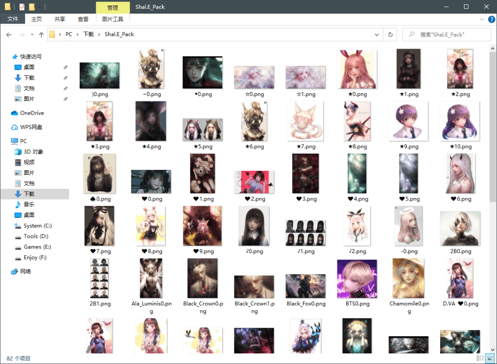Click inside the search Shal.E_Pack box
The height and width of the screenshot is (364, 497).
[447, 34]
